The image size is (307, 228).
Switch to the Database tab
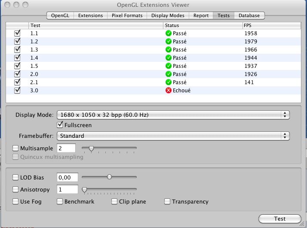pos(249,15)
